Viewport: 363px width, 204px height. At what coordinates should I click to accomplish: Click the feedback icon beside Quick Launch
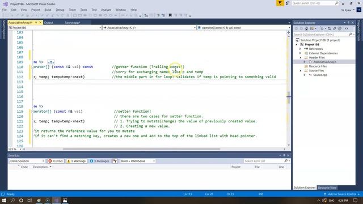click(x=288, y=3)
